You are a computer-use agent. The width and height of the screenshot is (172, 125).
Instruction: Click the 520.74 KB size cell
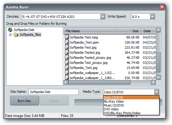click(132, 78)
